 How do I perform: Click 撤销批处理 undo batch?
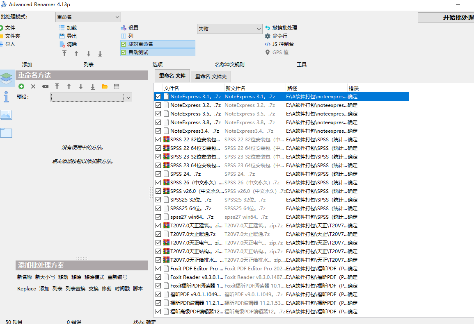click(x=281, y=28)
